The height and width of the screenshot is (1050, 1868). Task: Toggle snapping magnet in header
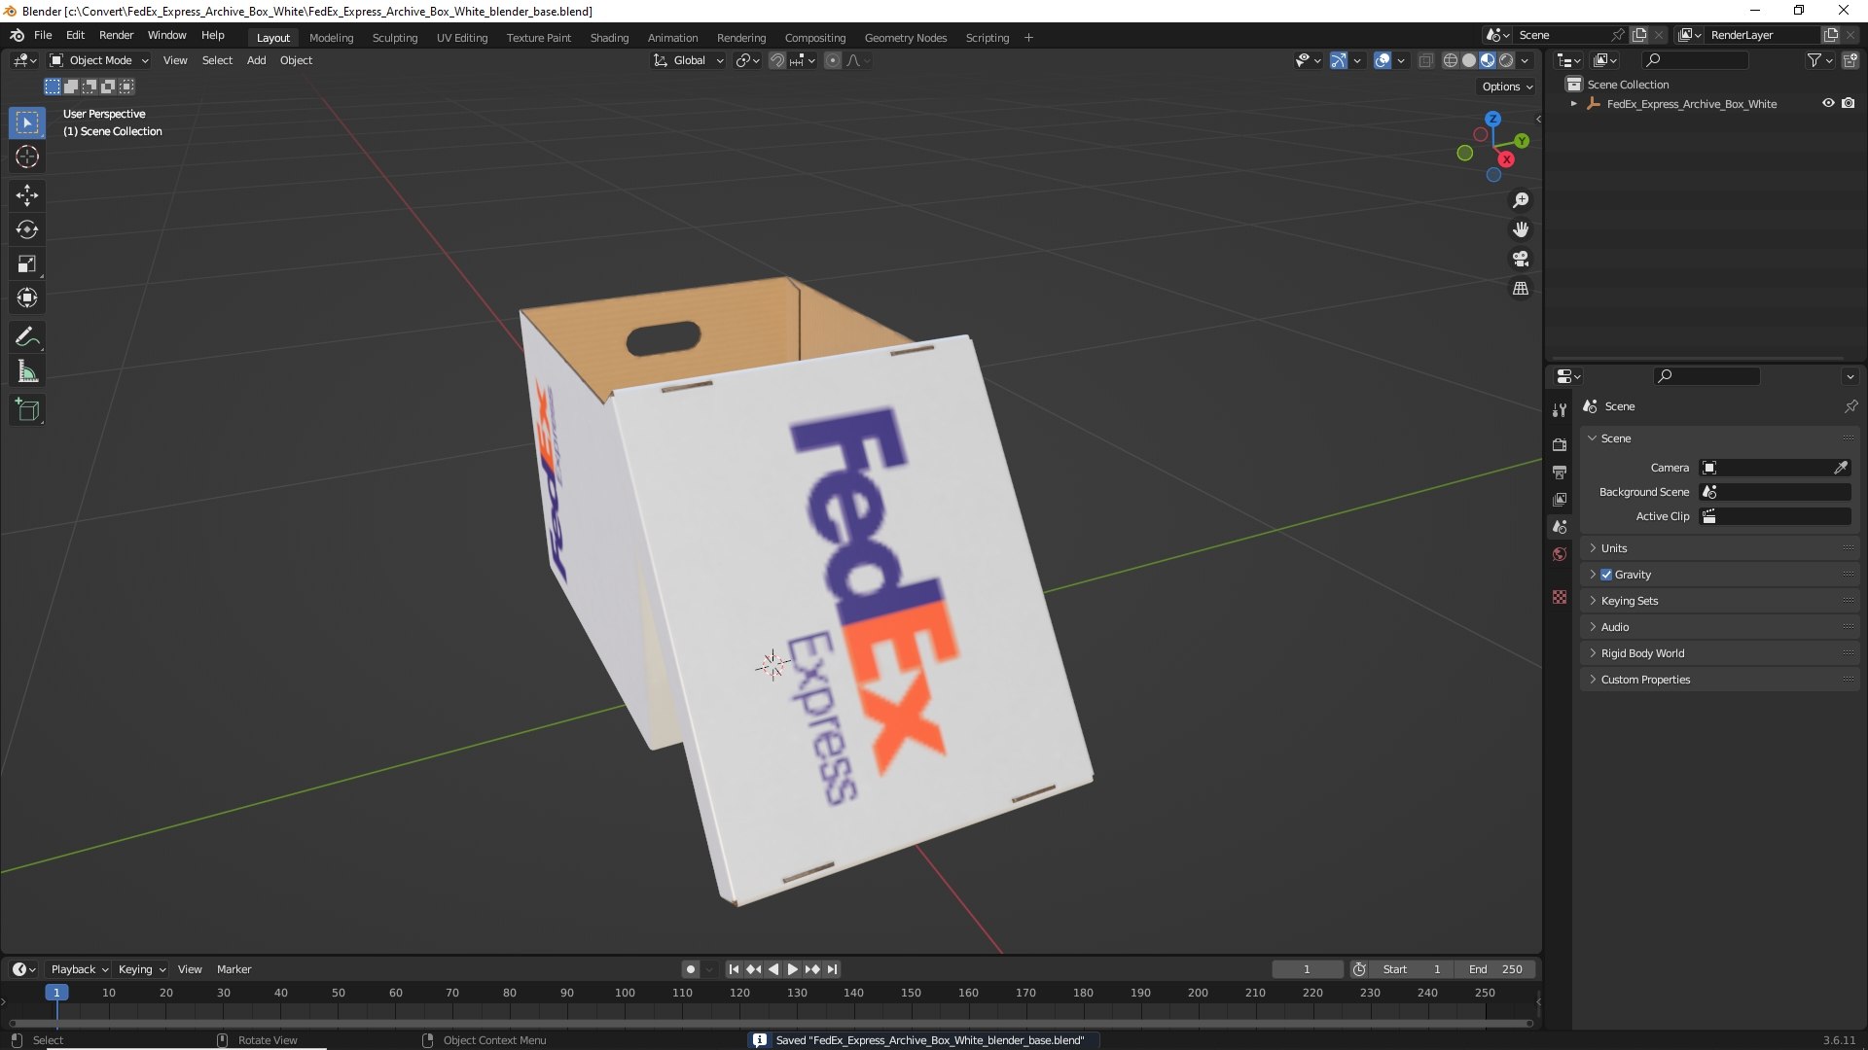(x=777, y=60)
